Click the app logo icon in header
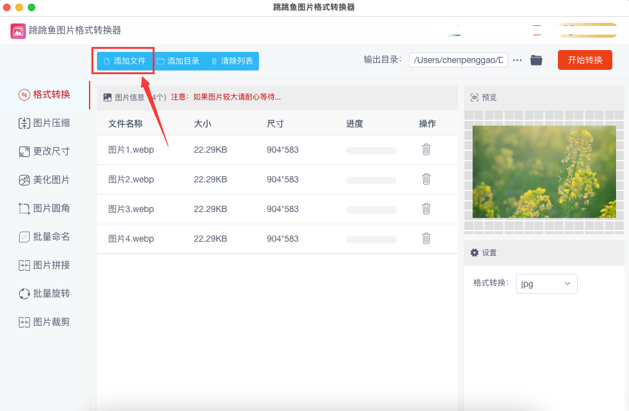The image size is (629, 411). pyautogui.click(x=18, y=31)
